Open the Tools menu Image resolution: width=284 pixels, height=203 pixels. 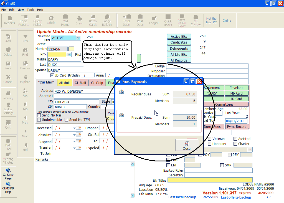(31, 10)
